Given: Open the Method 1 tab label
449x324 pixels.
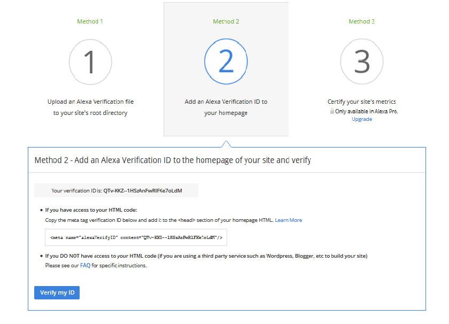Looking at the screenshot, I should click(90, 21).
